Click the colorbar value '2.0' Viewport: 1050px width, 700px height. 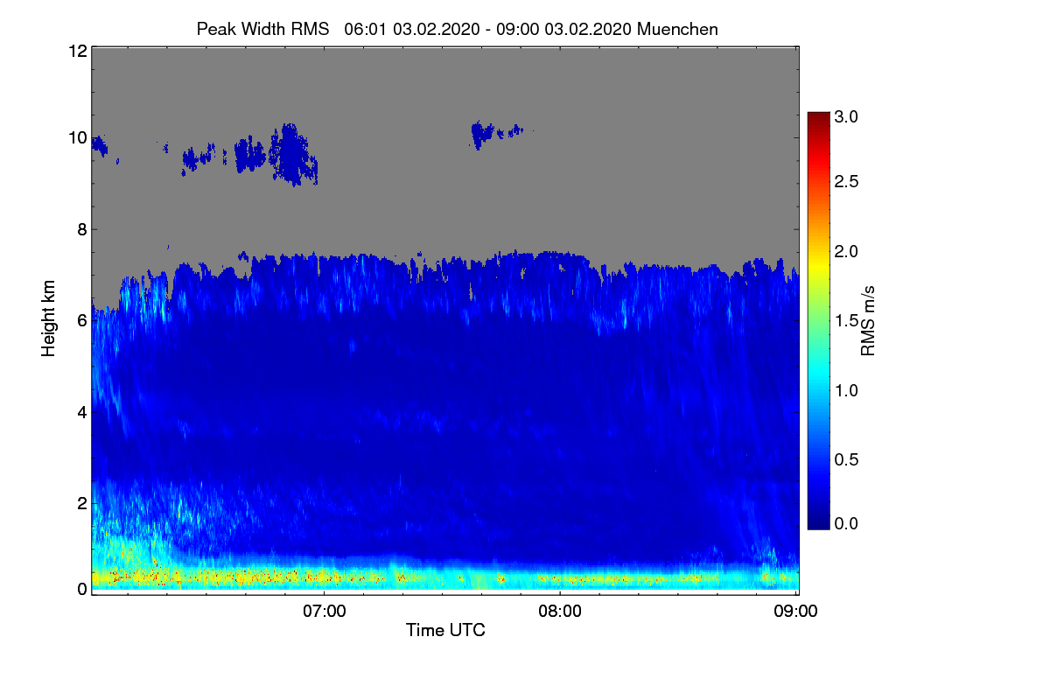(x=846, y=251)
